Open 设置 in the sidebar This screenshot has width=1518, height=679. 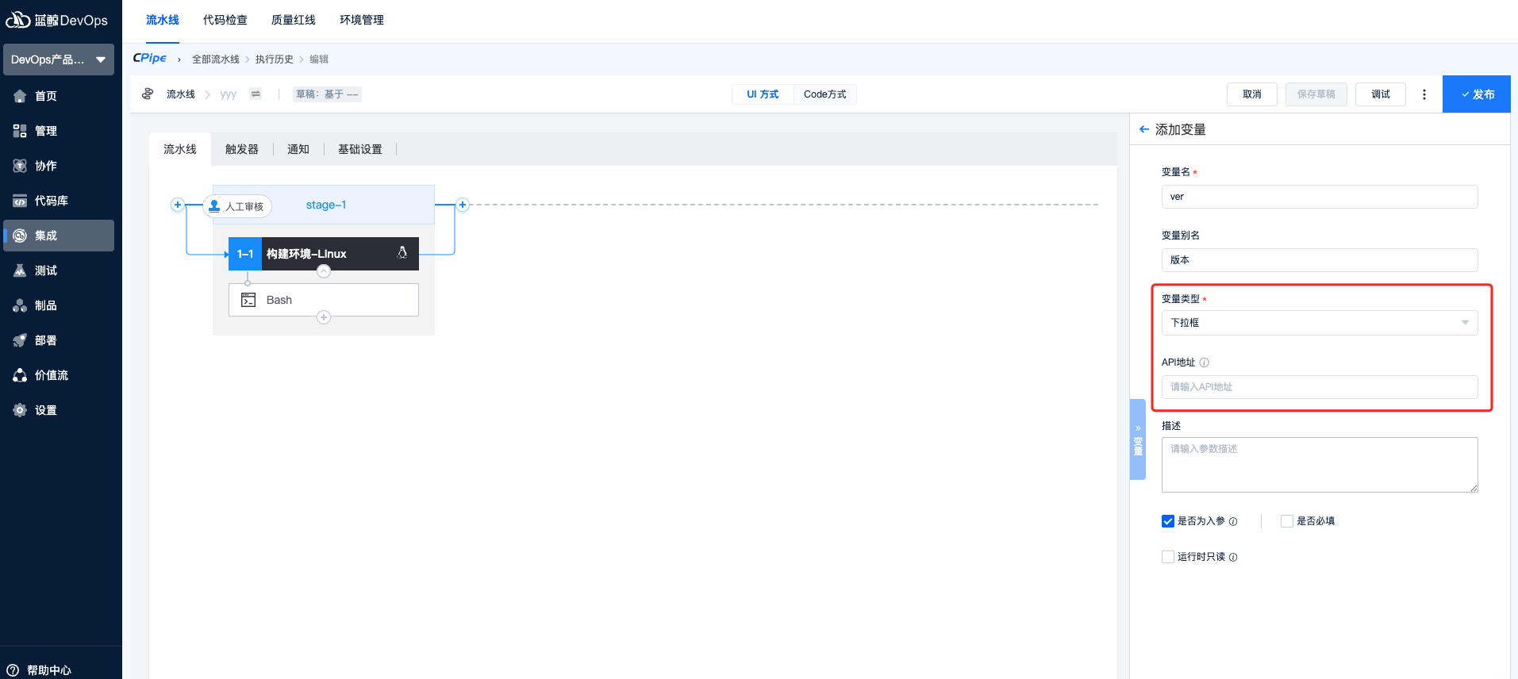59,410
